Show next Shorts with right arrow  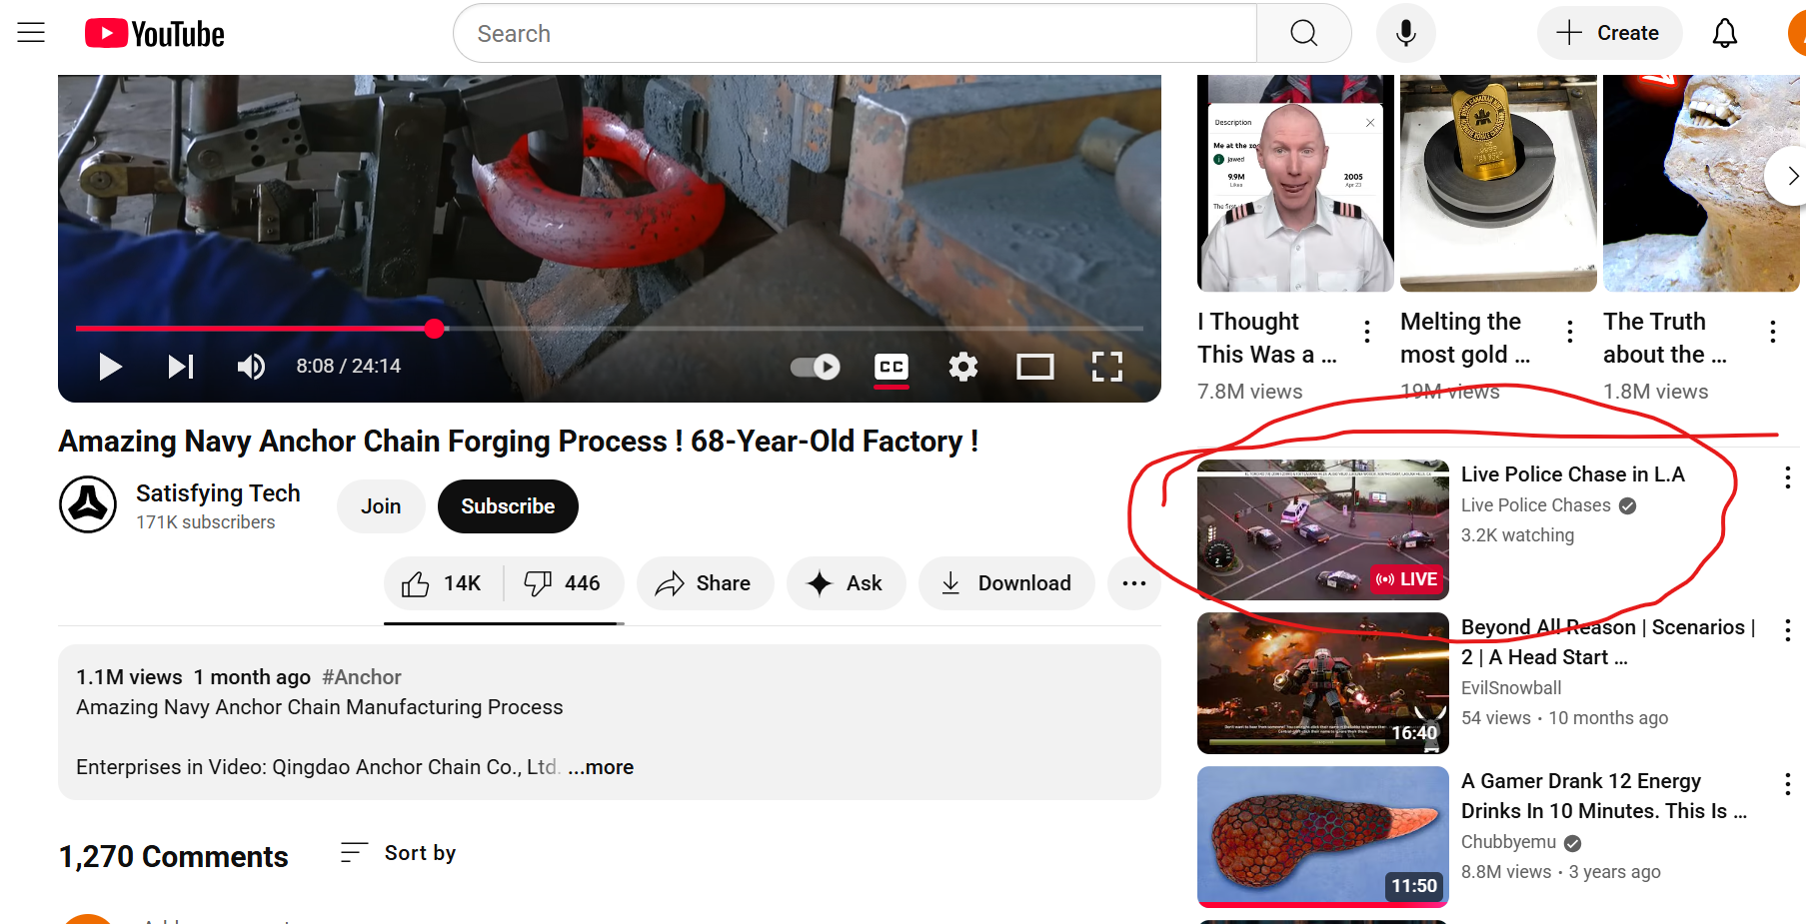click(1788, 176)
